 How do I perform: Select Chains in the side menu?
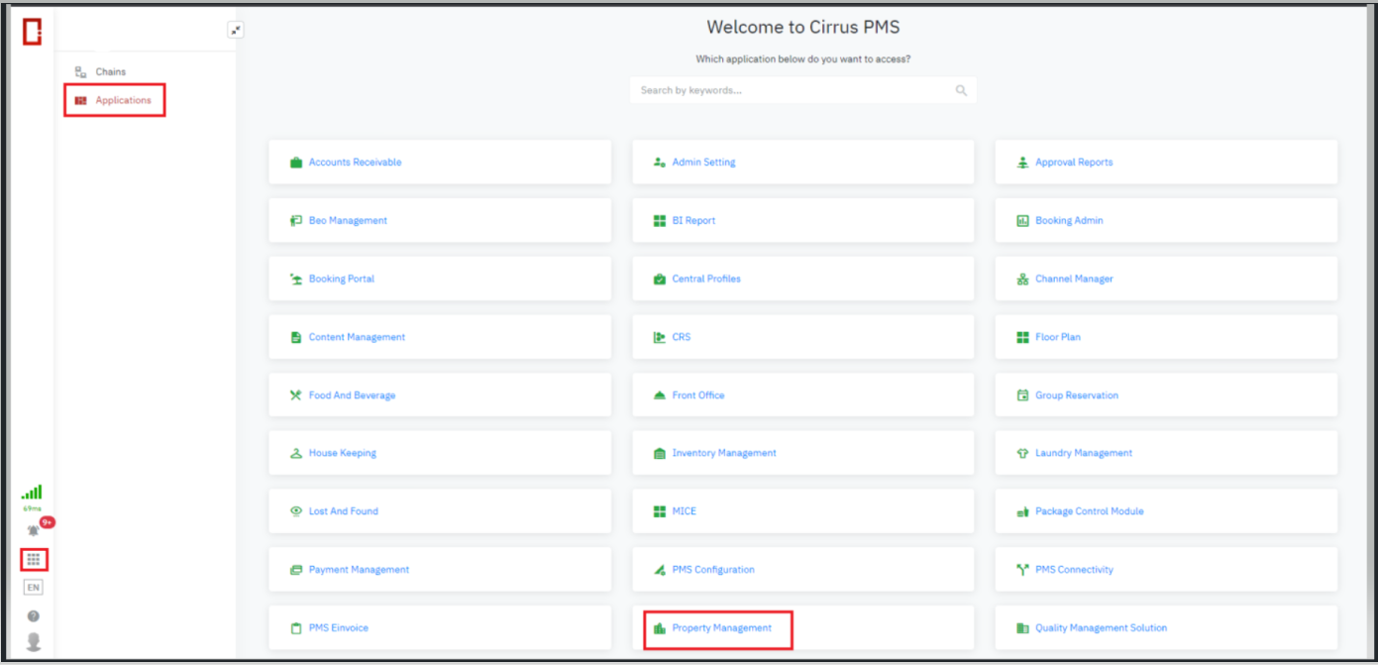click(111, 72)
